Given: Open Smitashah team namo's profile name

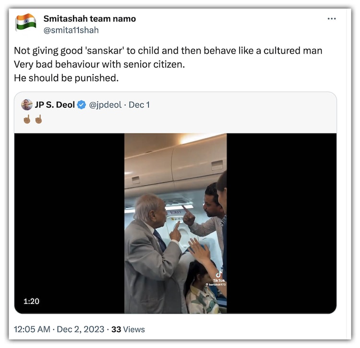Looking at the screenshot, I should point(89,19).
